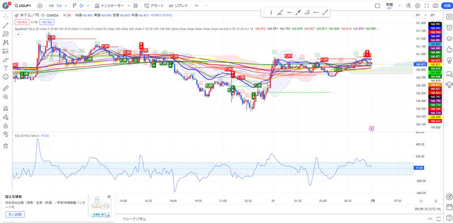This screenshot has height=223, width=453.
Task: Start bar リプレイ replay
Action: coord(178,6)
